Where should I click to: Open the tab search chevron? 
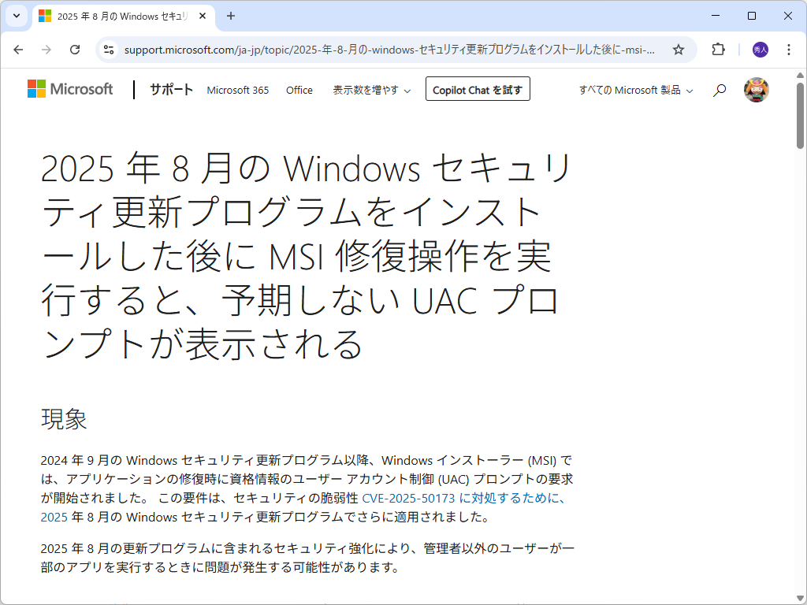point(16,16)
